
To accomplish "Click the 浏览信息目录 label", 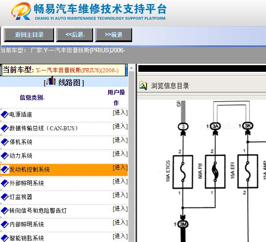I will click(170, 86).
